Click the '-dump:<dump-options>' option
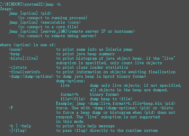This screenshot has width=189, height=136. (31, 77)
